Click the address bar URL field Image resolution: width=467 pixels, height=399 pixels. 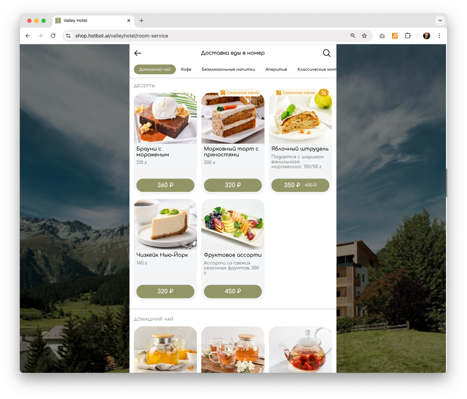click(206, 36)
